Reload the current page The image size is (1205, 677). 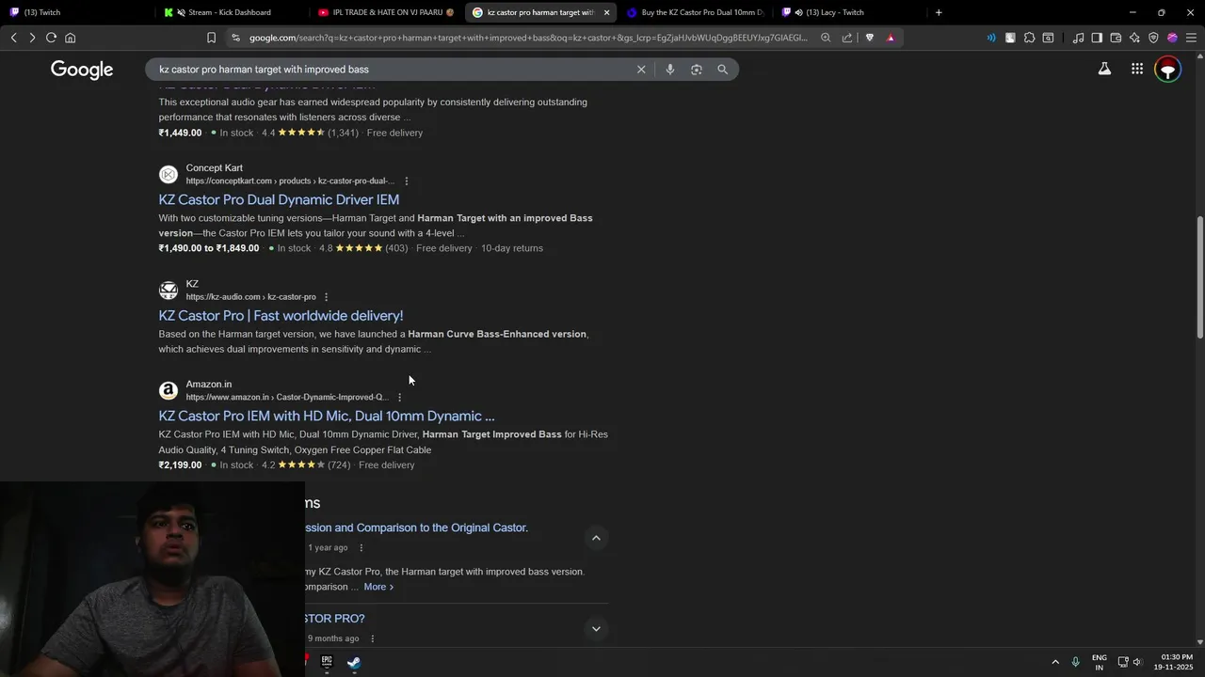(x=51, y=38)
